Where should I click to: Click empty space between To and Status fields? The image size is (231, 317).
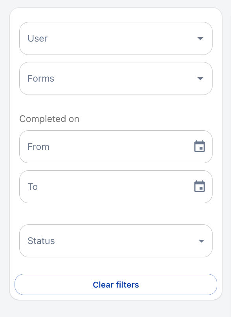coord(116,214)
